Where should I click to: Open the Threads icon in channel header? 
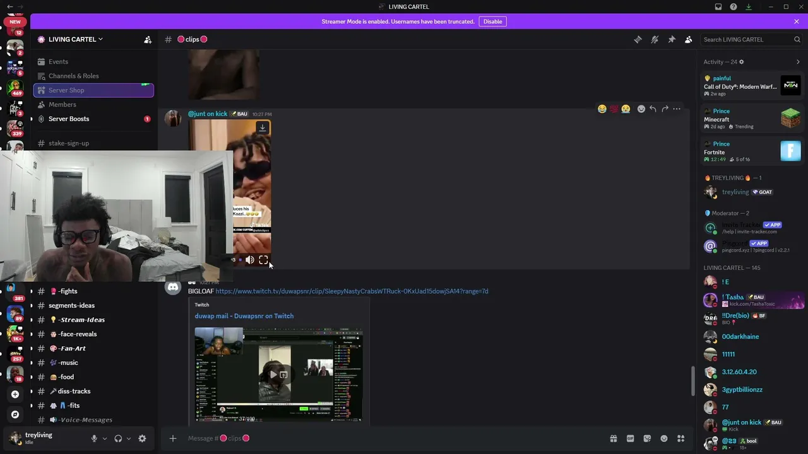(638, 39)
